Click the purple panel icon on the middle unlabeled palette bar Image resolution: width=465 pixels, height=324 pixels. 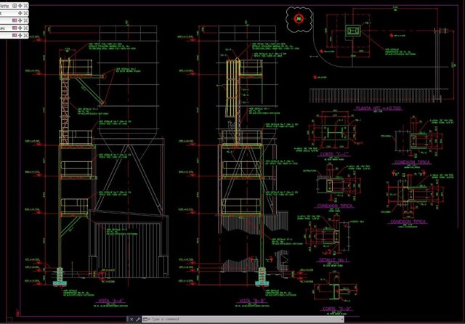(15, 20)
